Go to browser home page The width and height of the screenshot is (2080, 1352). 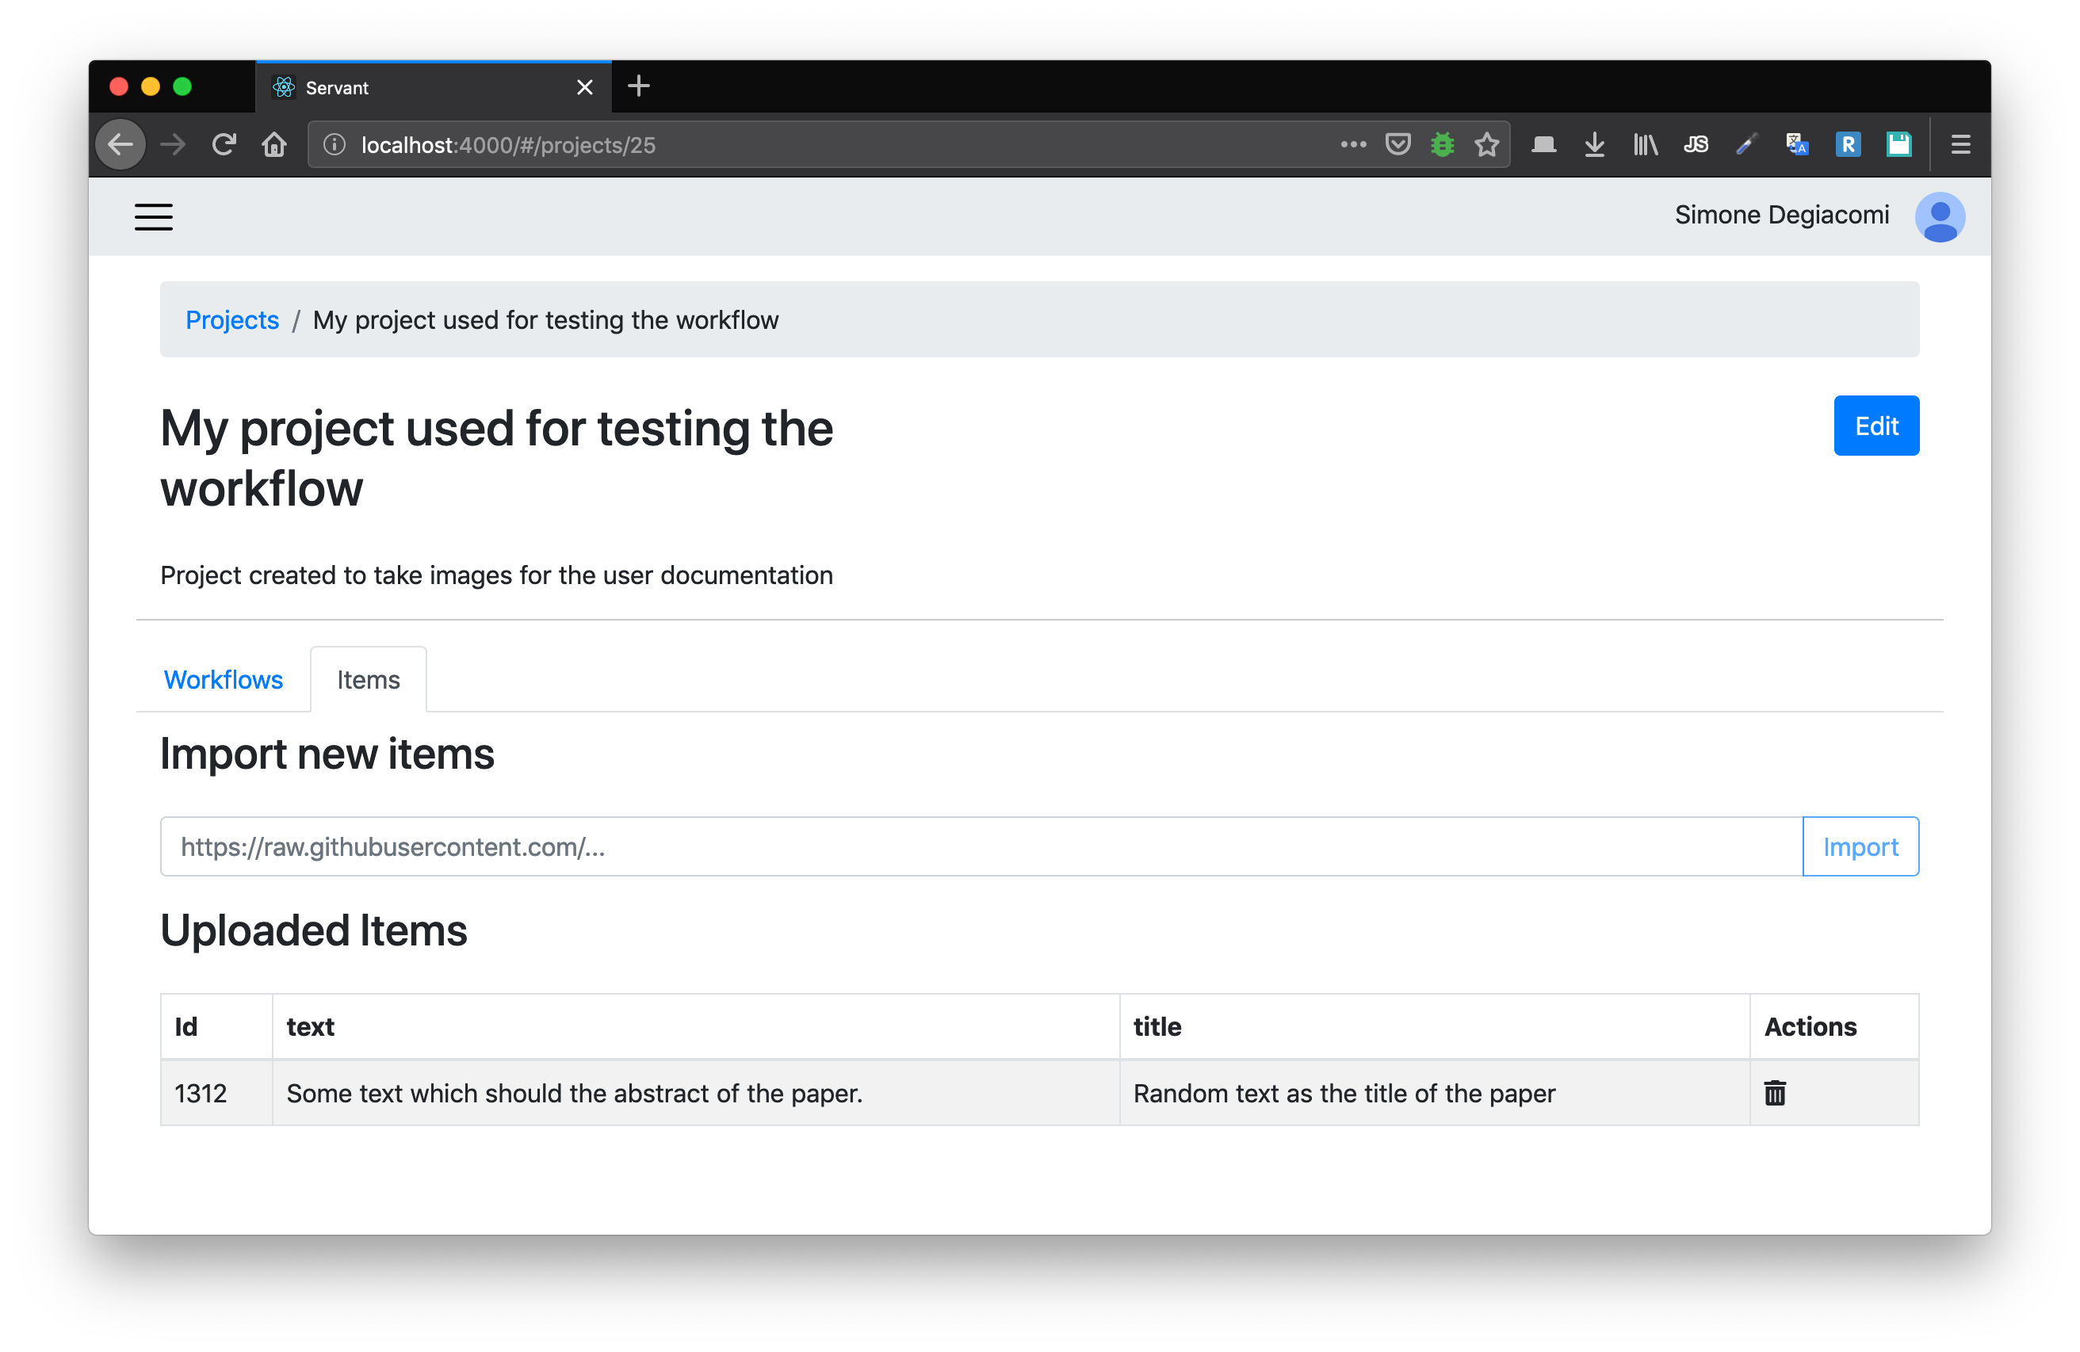tap(274, 145)
